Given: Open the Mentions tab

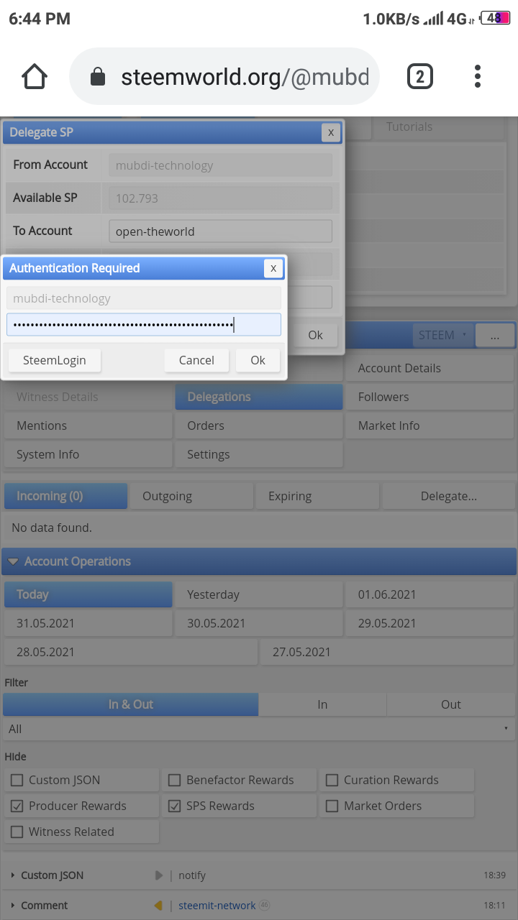Looking at the screenshot, I should tap(88, 425).
